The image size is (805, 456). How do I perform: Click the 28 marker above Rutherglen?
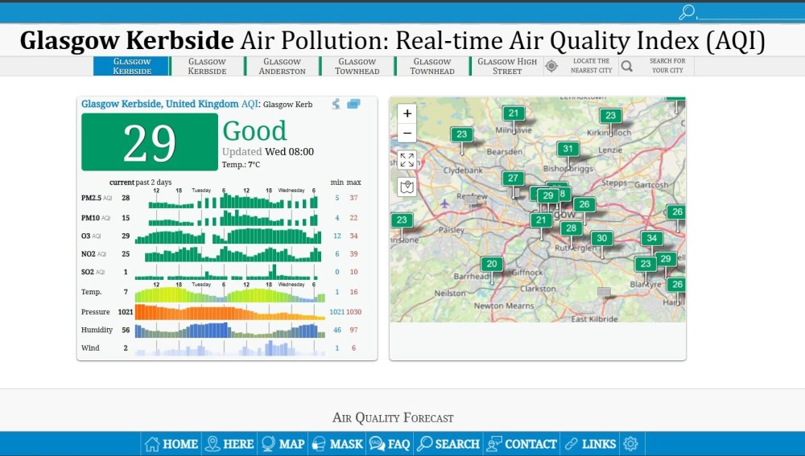(x=572, y=228)
